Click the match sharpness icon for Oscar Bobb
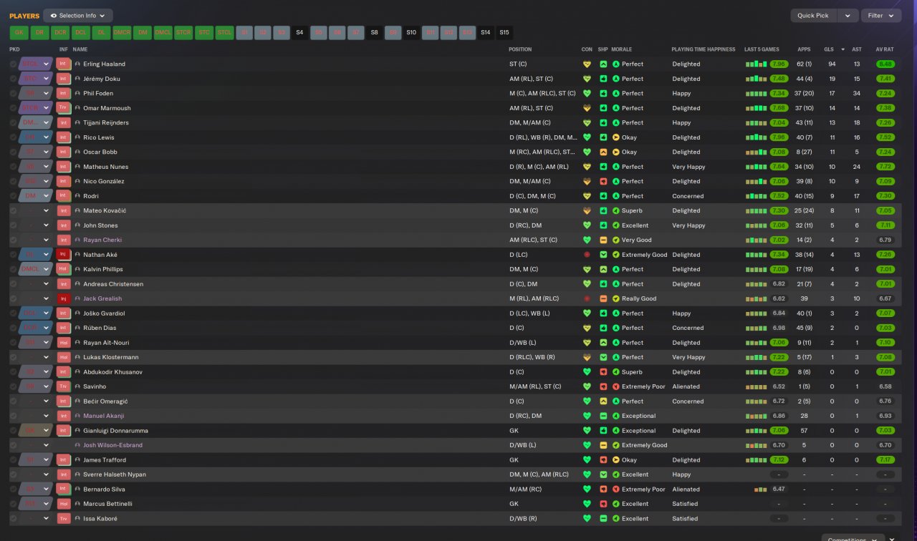 [x=603, y=152]
